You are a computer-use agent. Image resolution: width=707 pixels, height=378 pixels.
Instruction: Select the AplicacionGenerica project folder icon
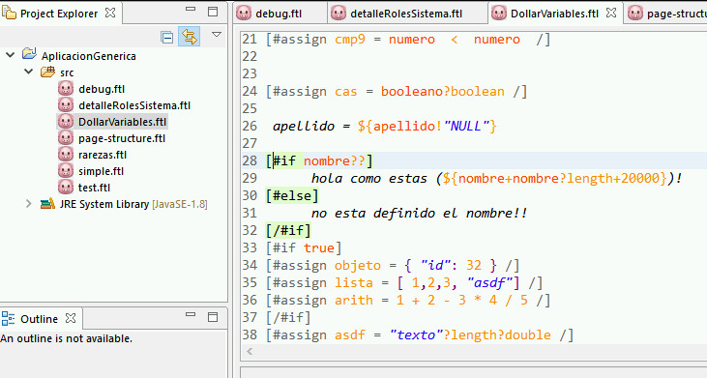pyautogui.click(x=29, y=54)
